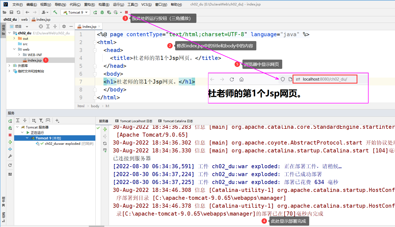Select index.jsp in the project tree
395x227 pixels.
[x=35, y=60]
